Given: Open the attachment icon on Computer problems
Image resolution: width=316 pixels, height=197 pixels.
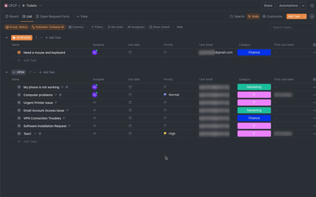Looking at the screenshot, I should [x=60, y=95].
